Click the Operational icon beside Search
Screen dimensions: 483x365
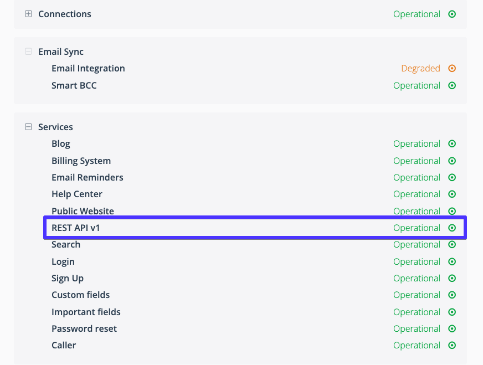(452, 244)
